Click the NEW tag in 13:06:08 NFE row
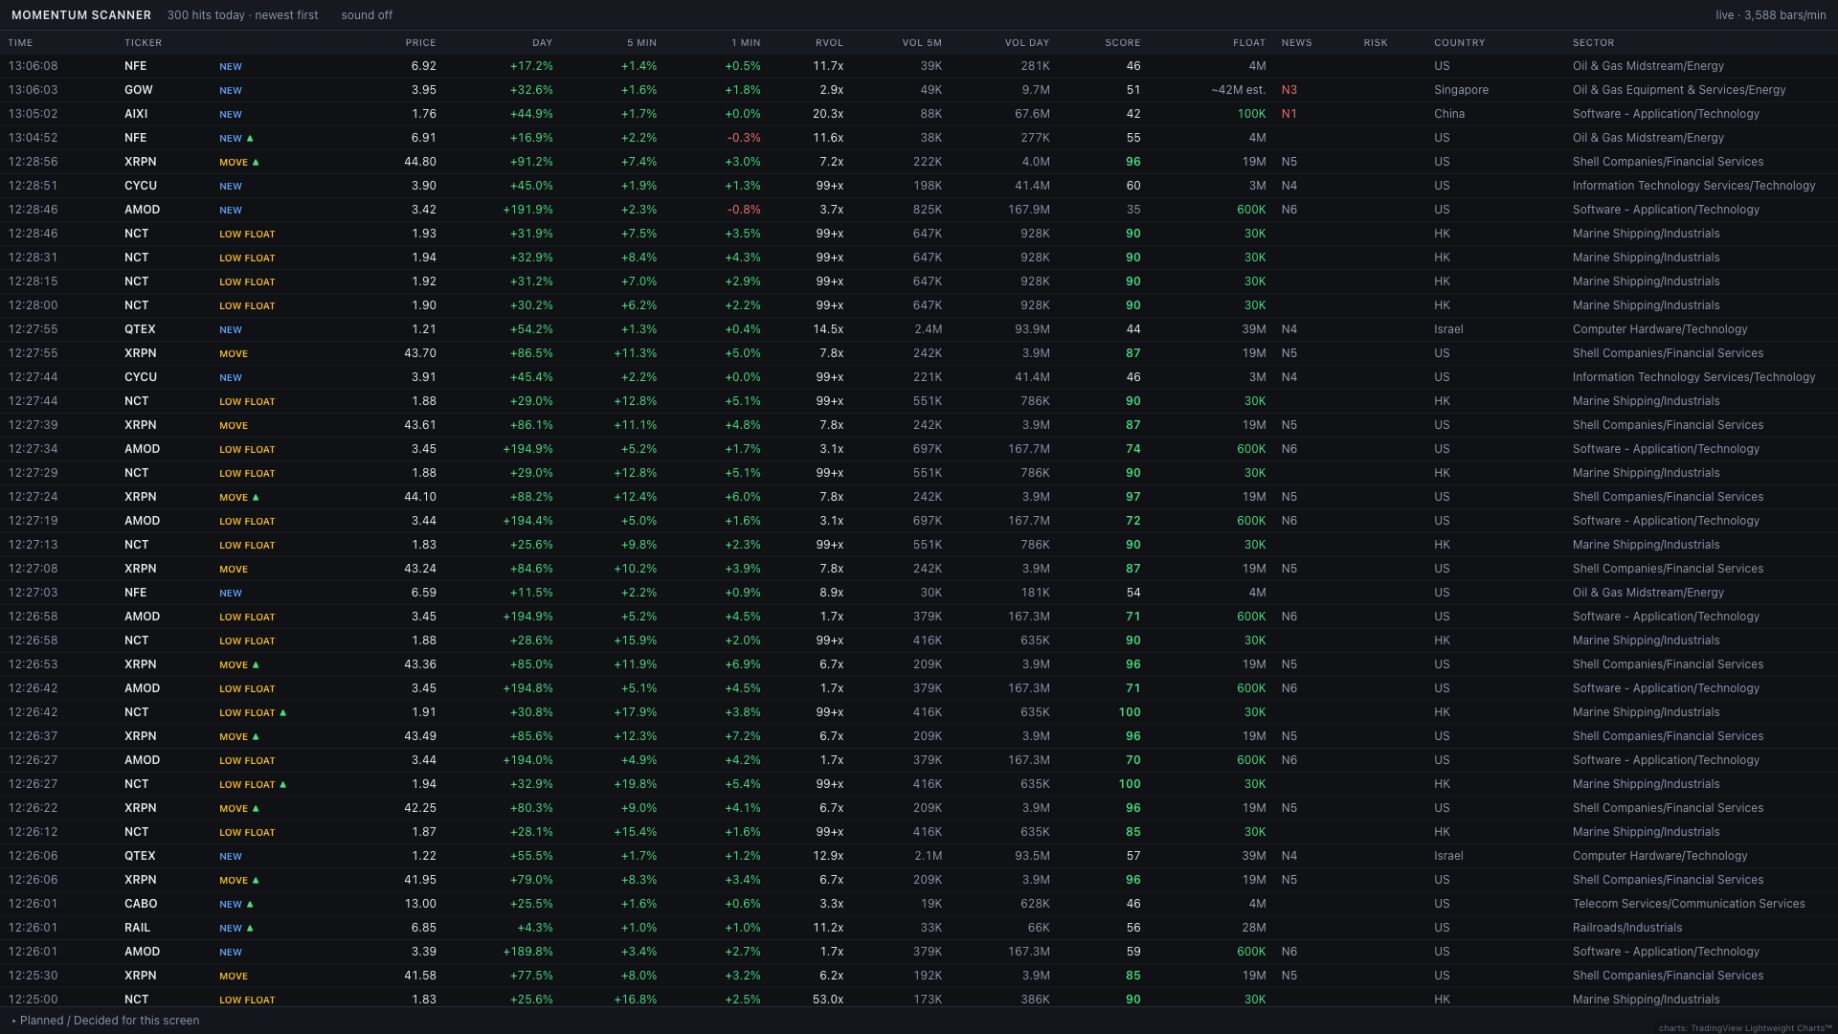 231,67
